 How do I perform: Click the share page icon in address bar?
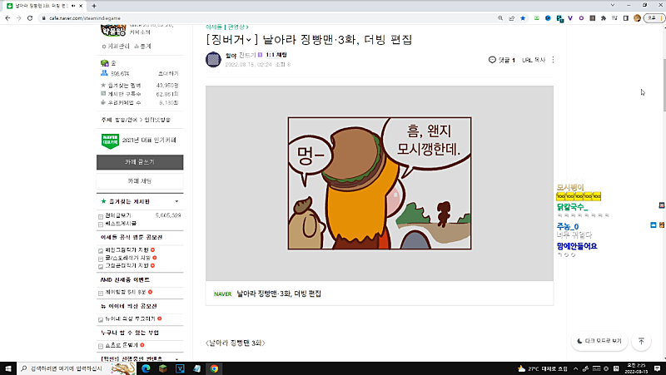[x=511, y=18]
